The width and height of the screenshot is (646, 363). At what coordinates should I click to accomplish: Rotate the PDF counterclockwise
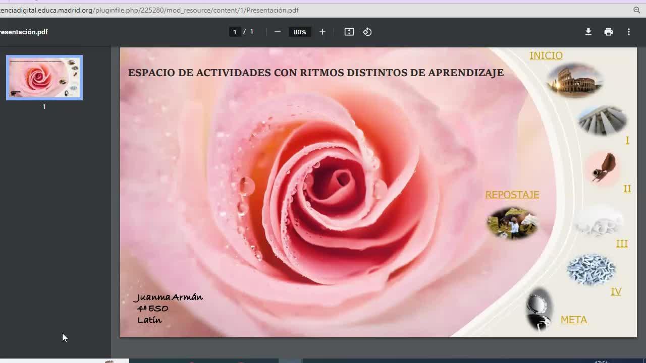click(367, 32)
